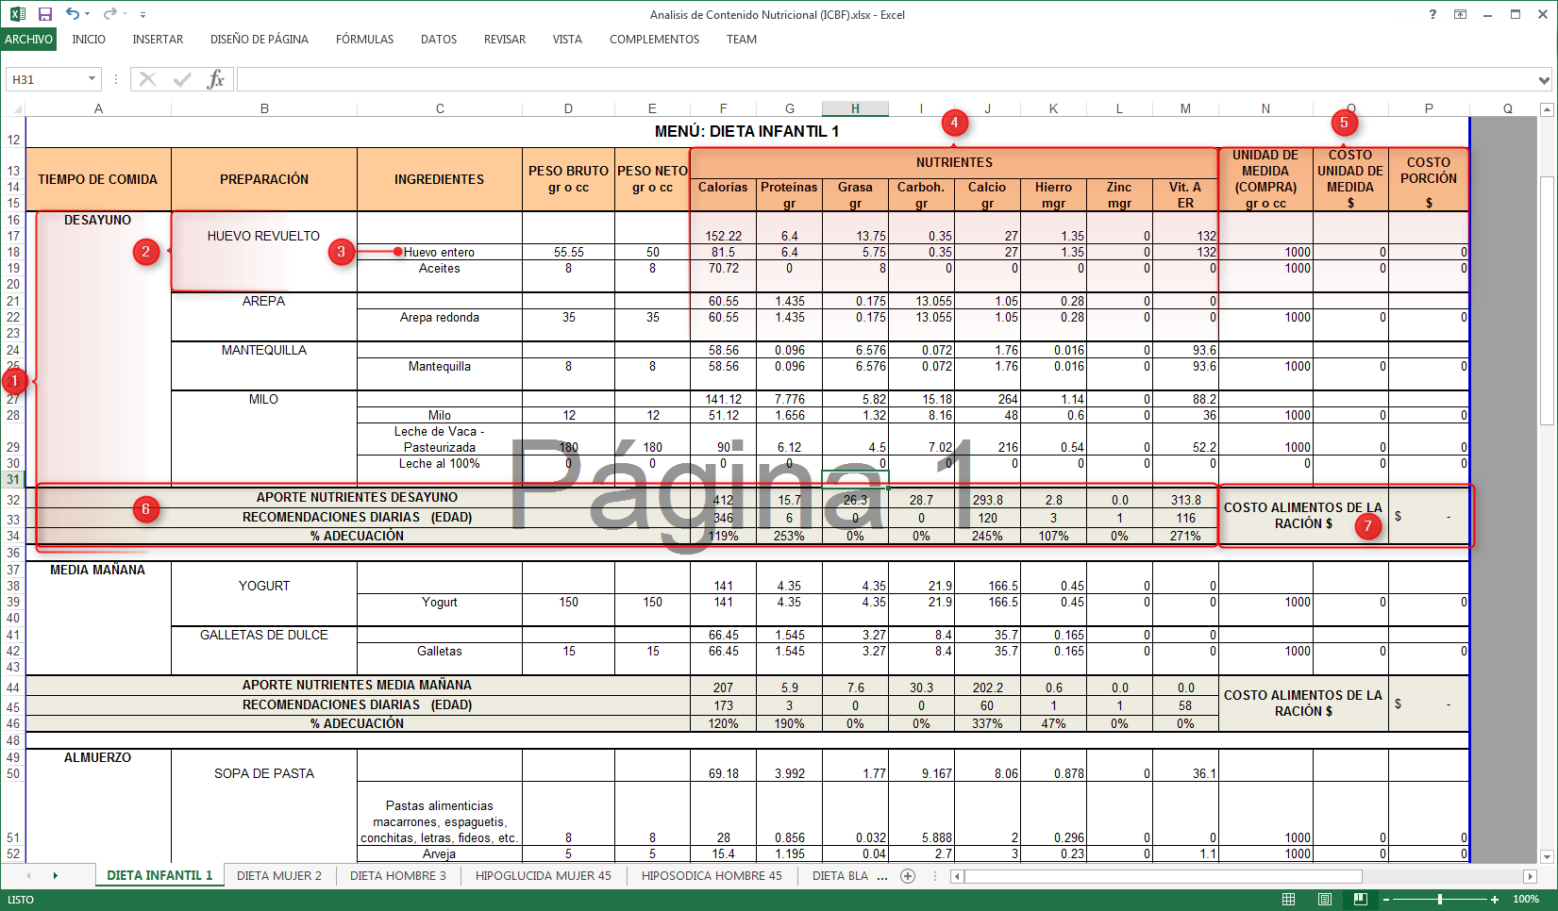Click the Undo arrow icon
The image size is (1558, 911).
pos(72,14)
